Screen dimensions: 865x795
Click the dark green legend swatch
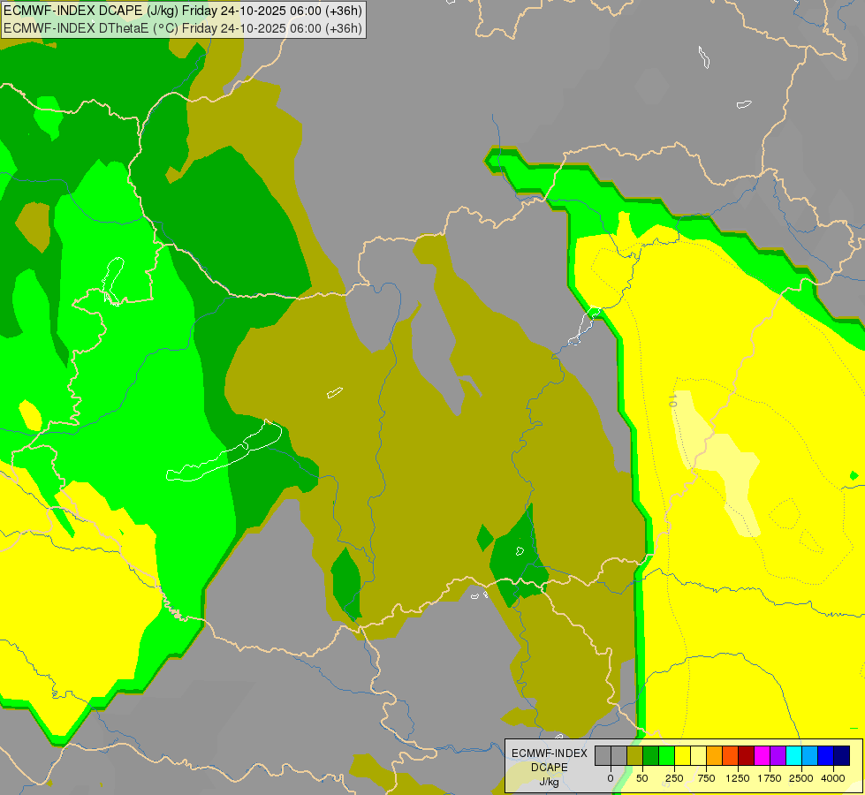tap(650, 756)
